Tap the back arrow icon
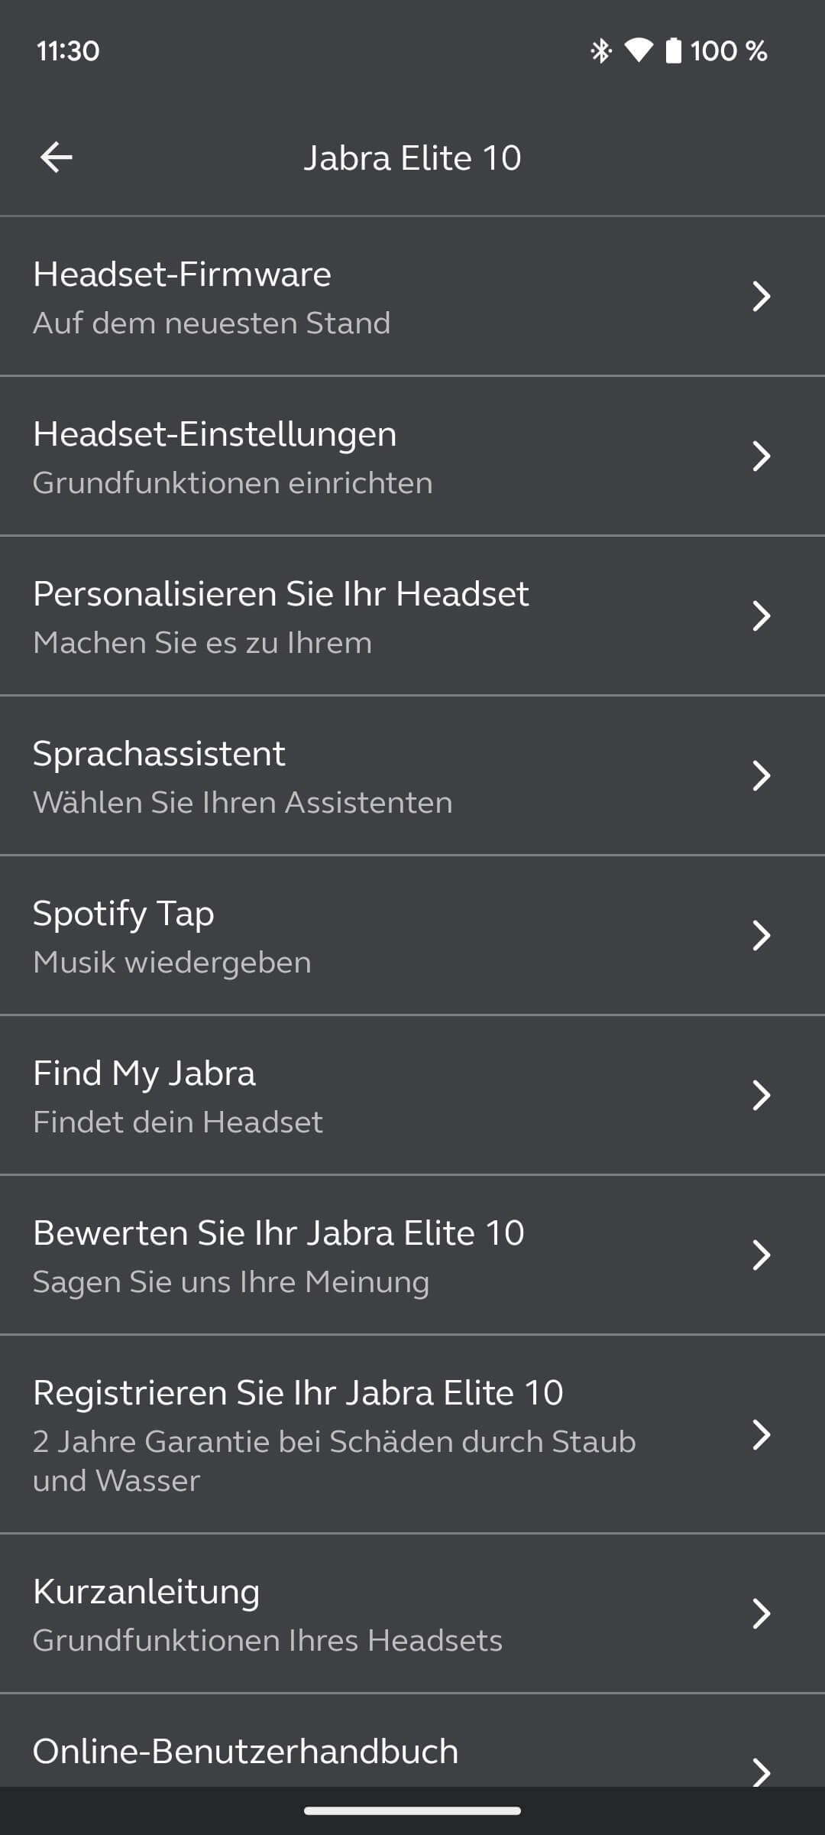Viewport: 825px width, 1835px height. pyautogui.click(x=57, y=158)
